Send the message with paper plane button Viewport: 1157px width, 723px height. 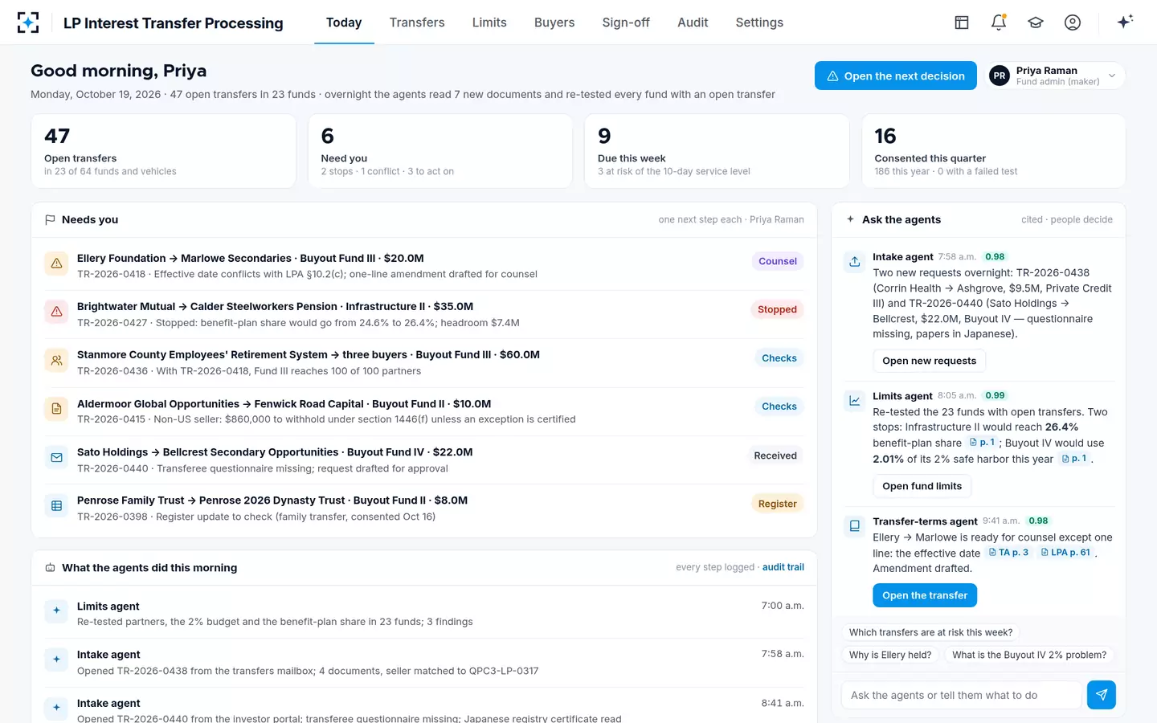point(1101,695)
